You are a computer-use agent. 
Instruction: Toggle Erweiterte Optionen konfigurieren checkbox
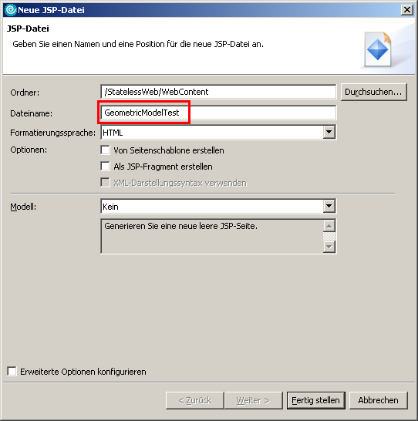click(12, 372)
